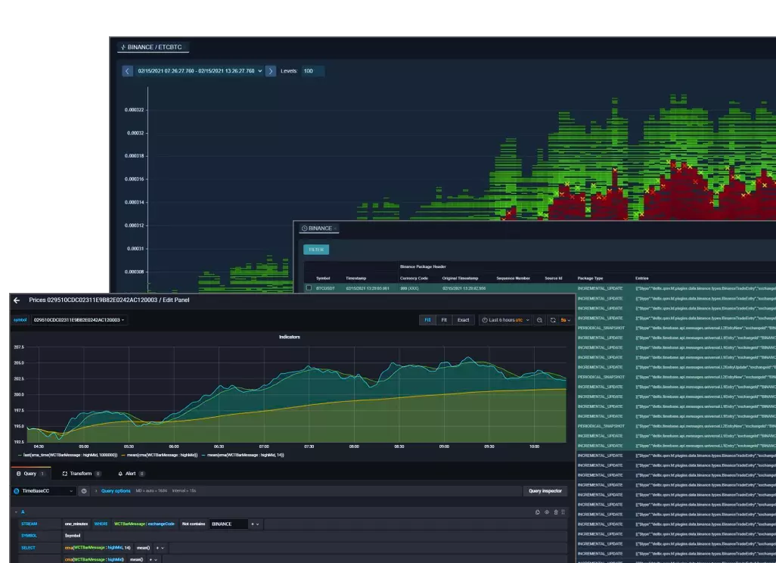Click the symbol variable label

click(20, 320)
